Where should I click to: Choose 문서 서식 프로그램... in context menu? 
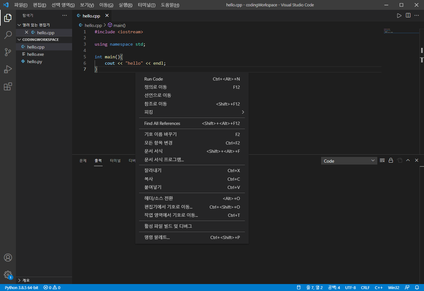coord(192,159)
